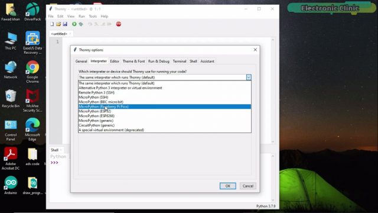Open the Help menu in Thonny
This screenshot has width=378, height=213.
pyautogui.click(x=105, y=17)
